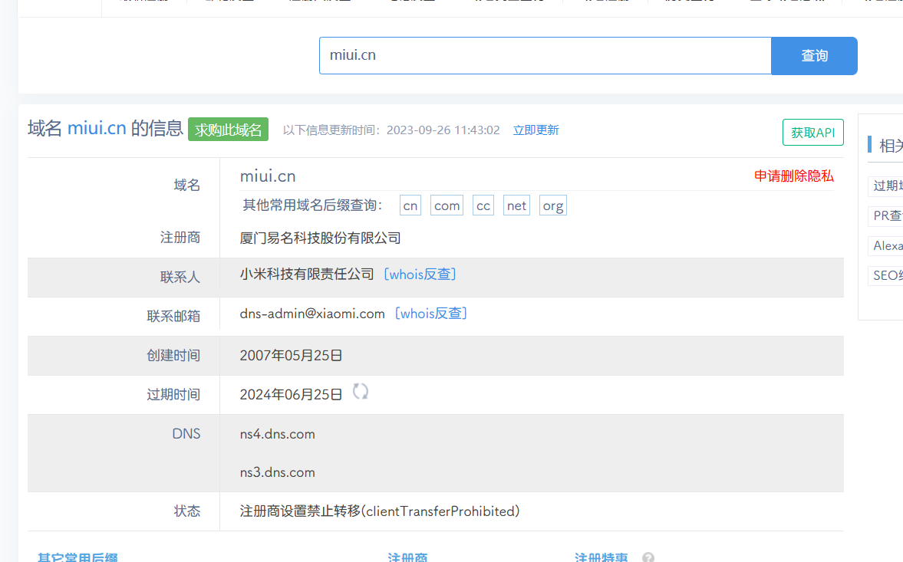The height and width of the screenshot is (562, 903).
Task: Select expiry date 2024年06月25日
Action: pyautogui.click(x=291, y=395)
